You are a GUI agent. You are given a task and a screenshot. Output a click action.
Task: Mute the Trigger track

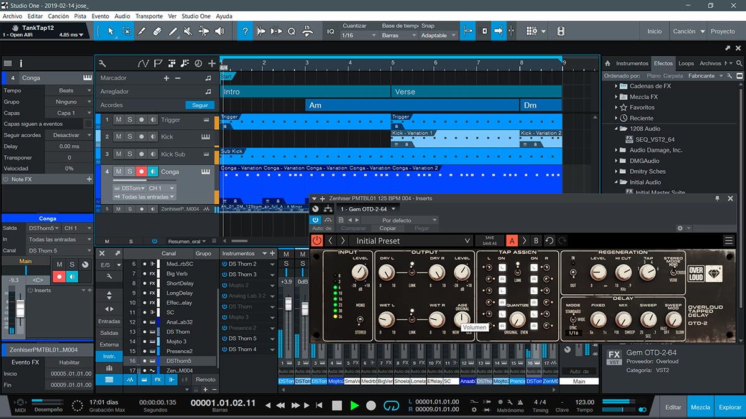pos(118,120)
